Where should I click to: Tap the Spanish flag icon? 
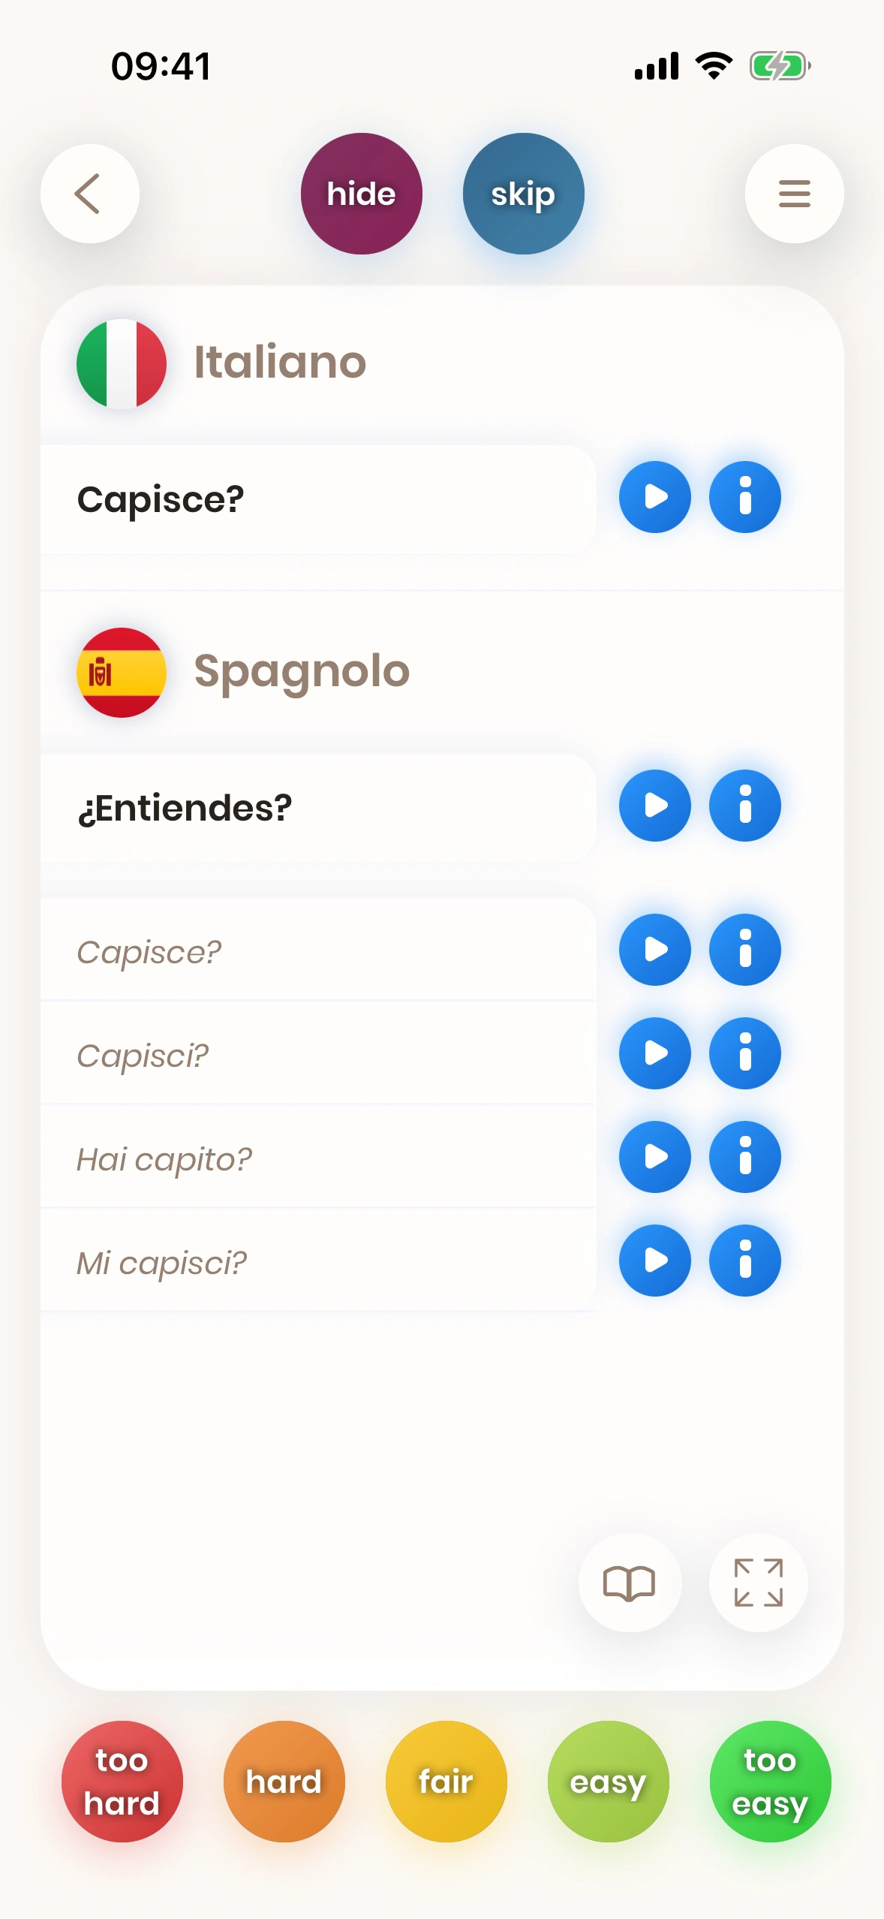pyautogui.click(x=122, y=672)
